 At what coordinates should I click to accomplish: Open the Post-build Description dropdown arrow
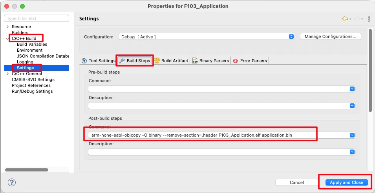coord(352,152)
